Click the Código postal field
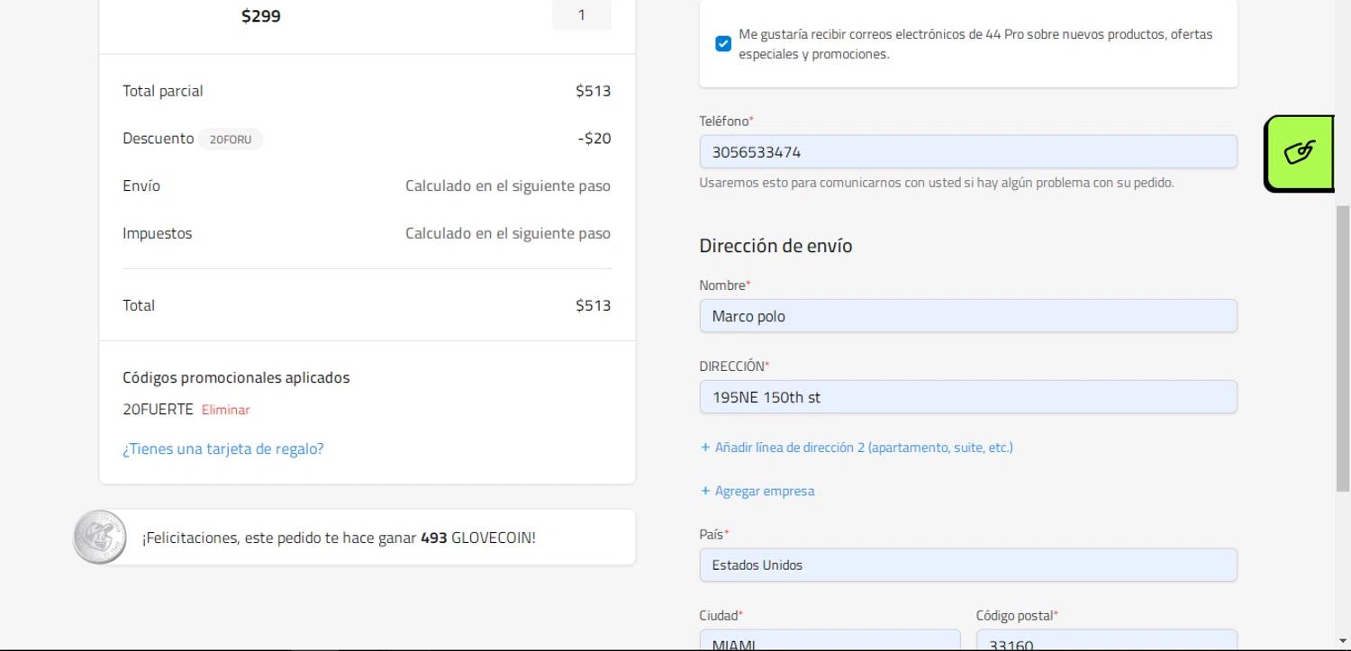This screenshot has height=651, width=1351. point(1107,640)
